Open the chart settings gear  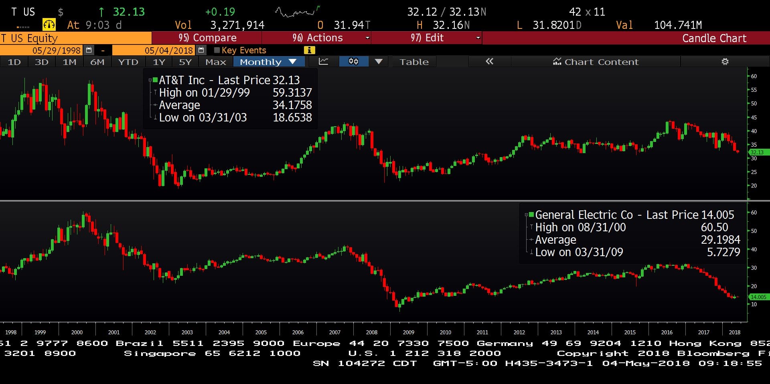725,62
